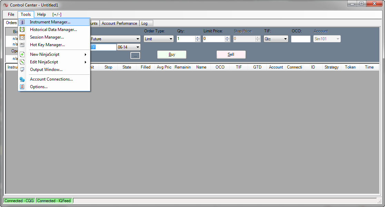Click the Sell button
Screen dimensions: 385x207
231,54
